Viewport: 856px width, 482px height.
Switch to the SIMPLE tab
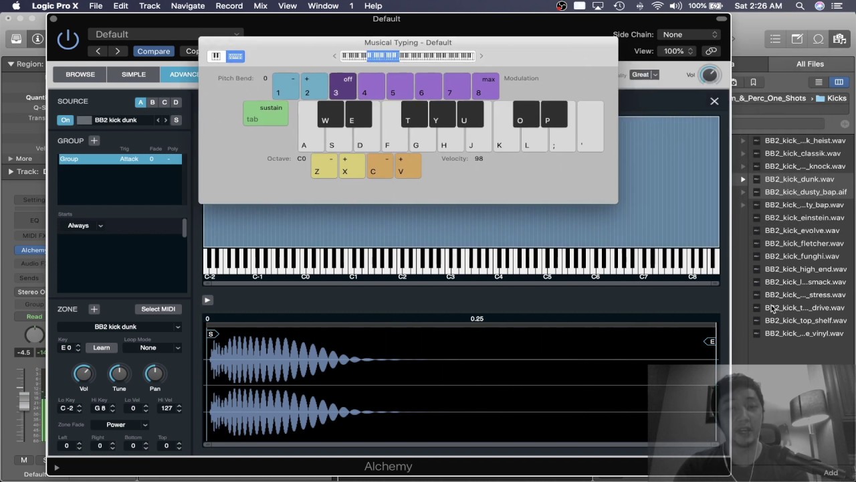134,74
